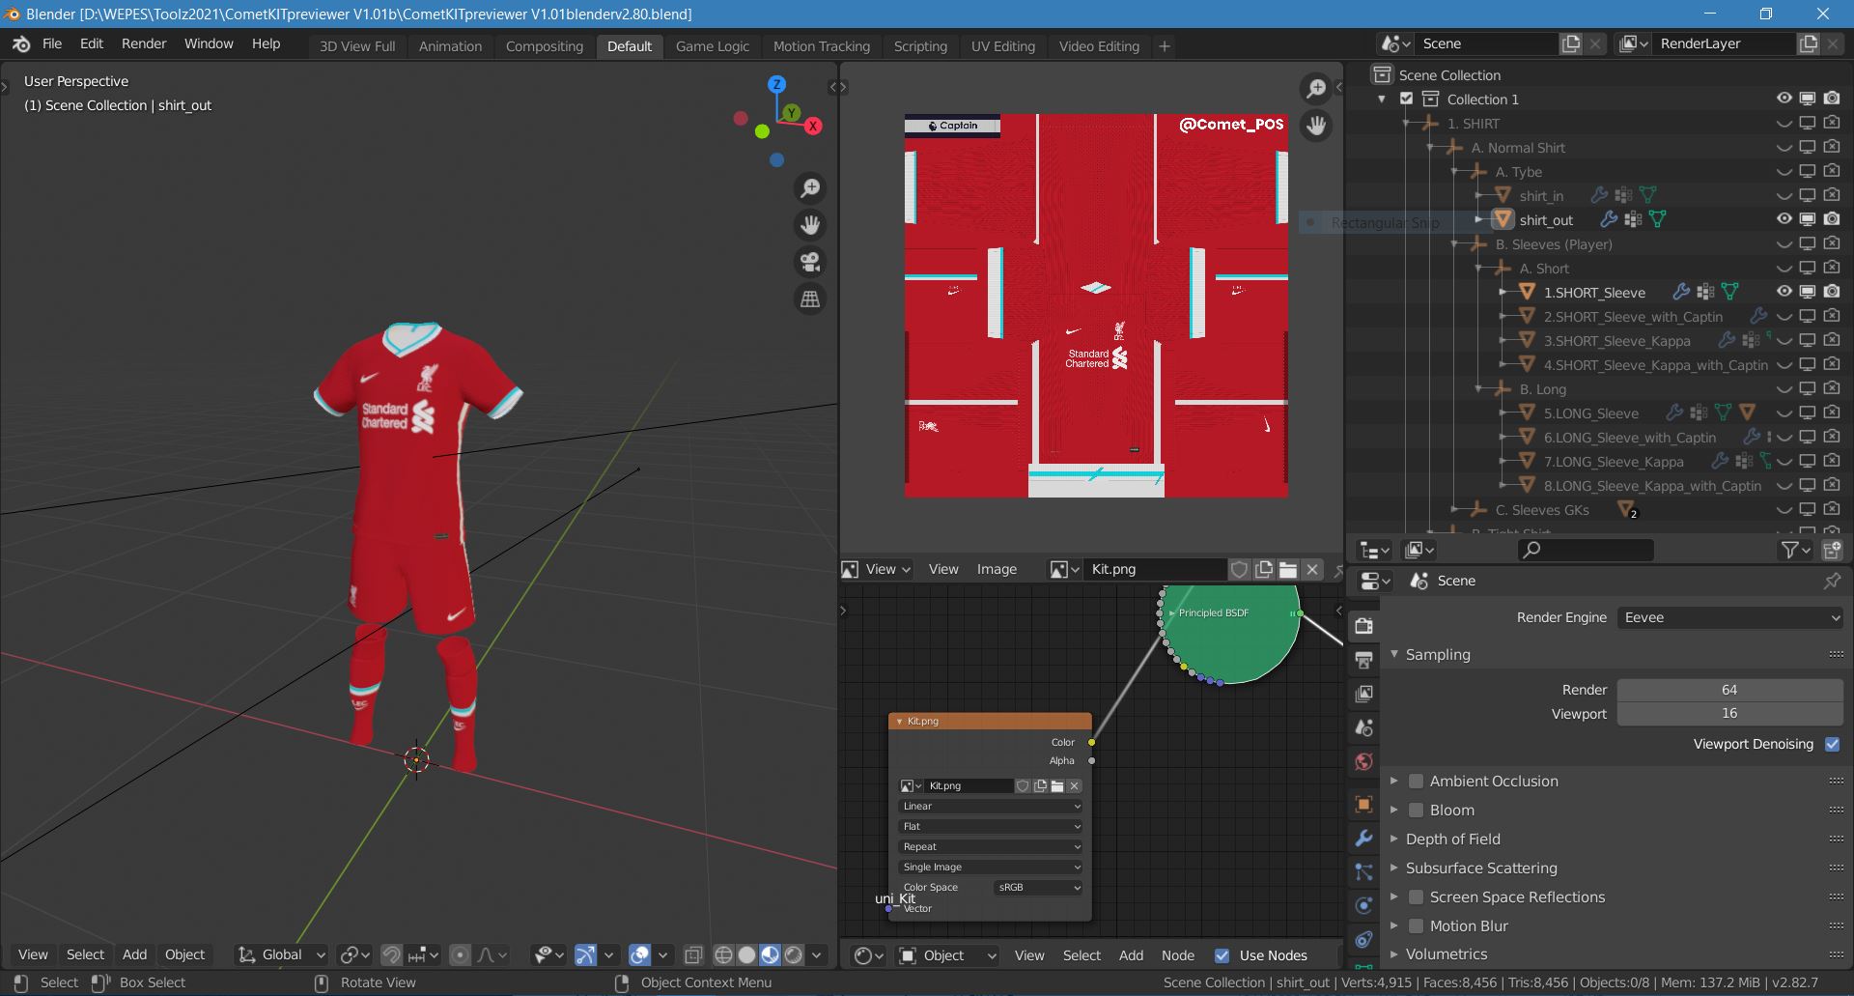Hide shirt_out using its eye toggle
Image resolution: width=1854 pixels, height=996 pixels.
(x=1782, y=219)
